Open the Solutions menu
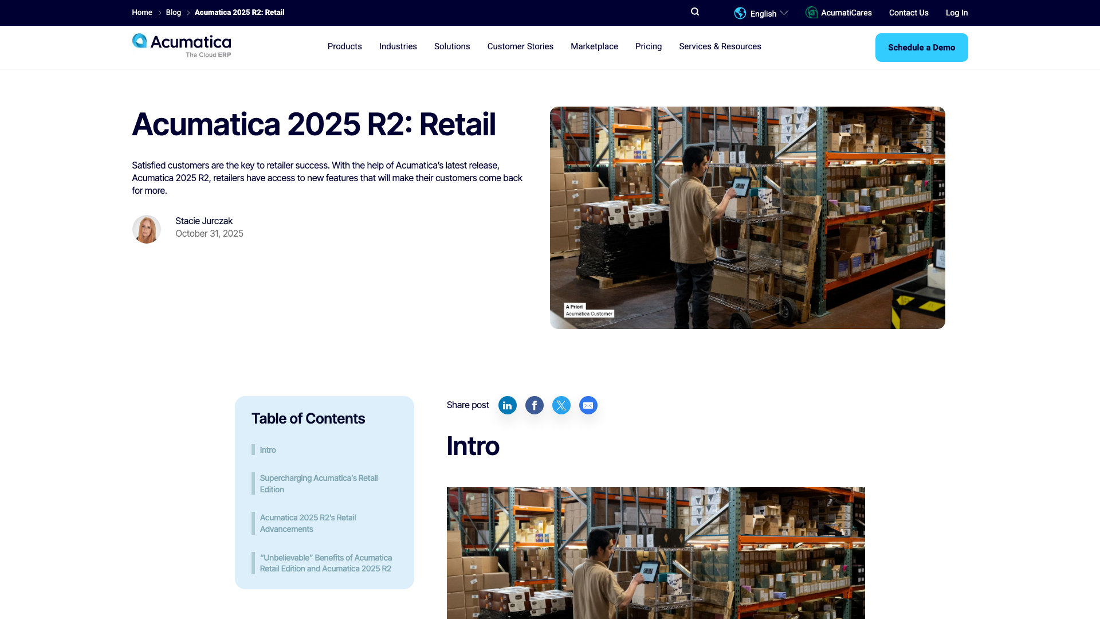This screenshot has width=1100, height=619. tap(452, 46)
